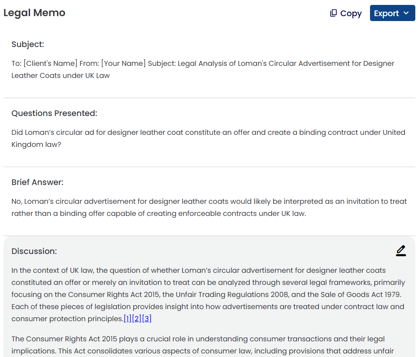This screenshot has width=418, height=357.
Task: Open the Export dropdown menu
Action: pos(392,13)
